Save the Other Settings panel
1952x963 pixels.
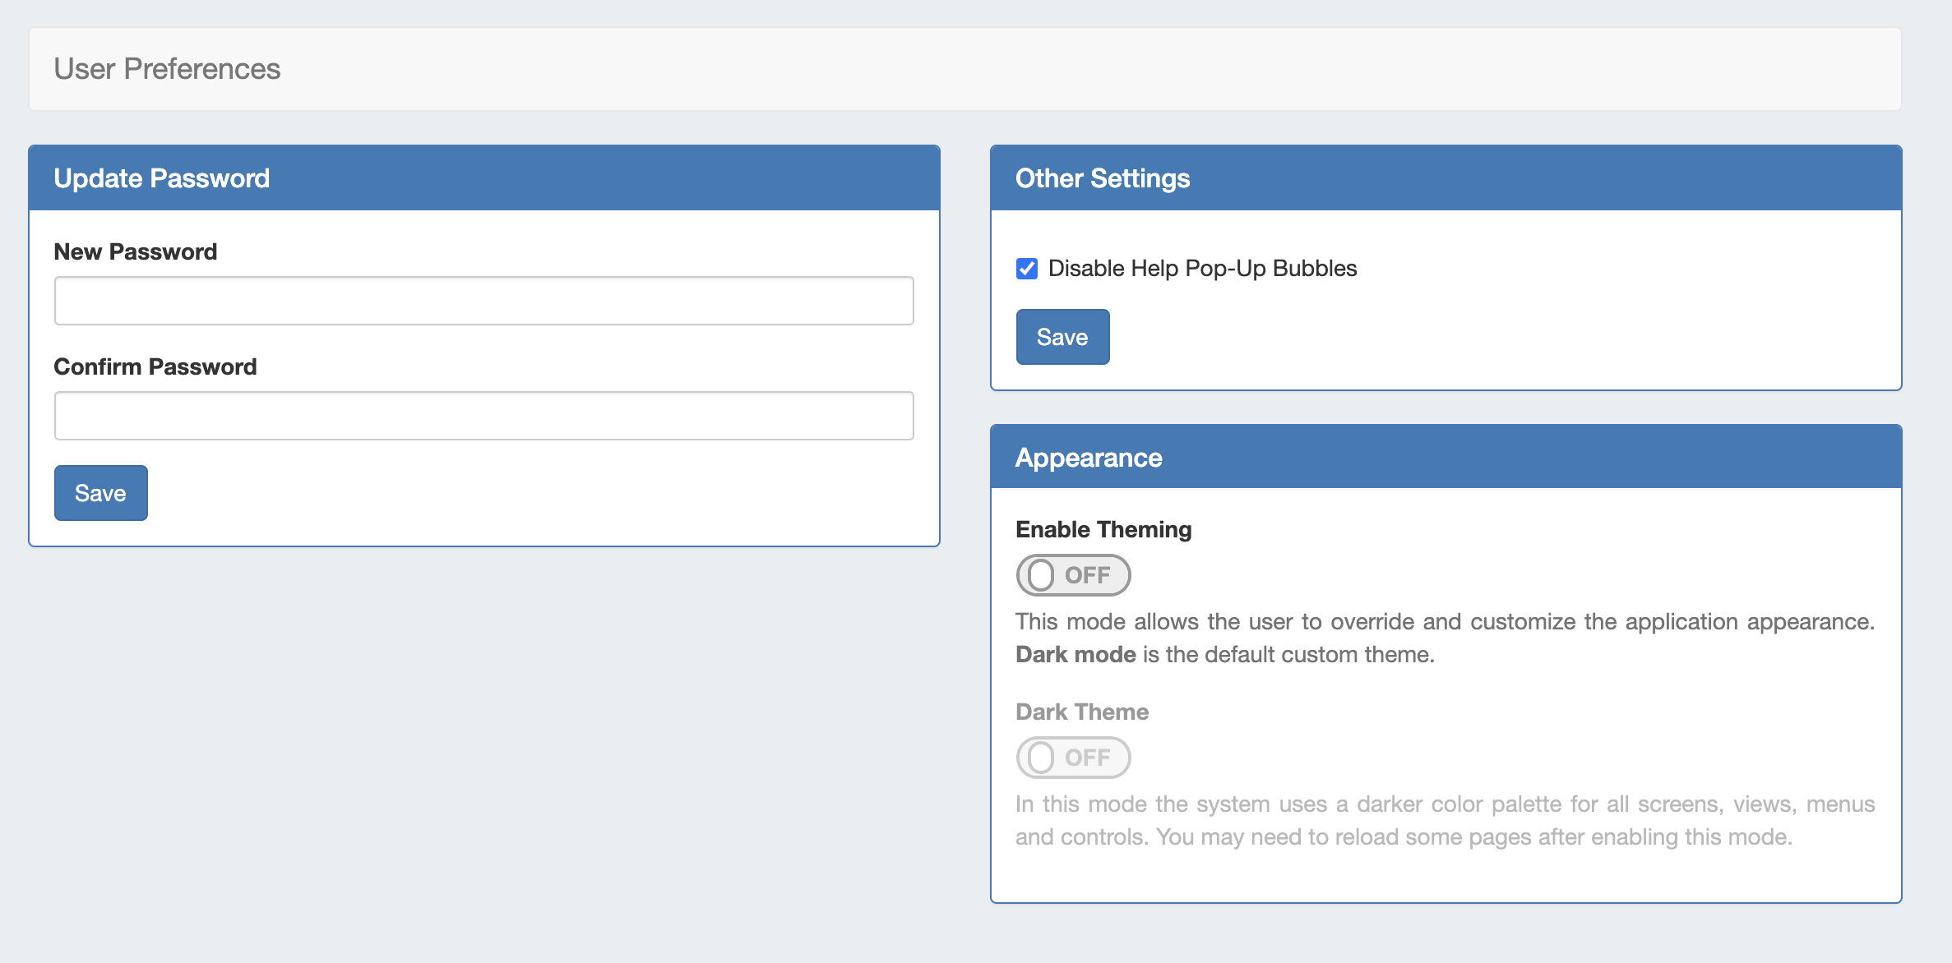click(x=1062, y=337)
